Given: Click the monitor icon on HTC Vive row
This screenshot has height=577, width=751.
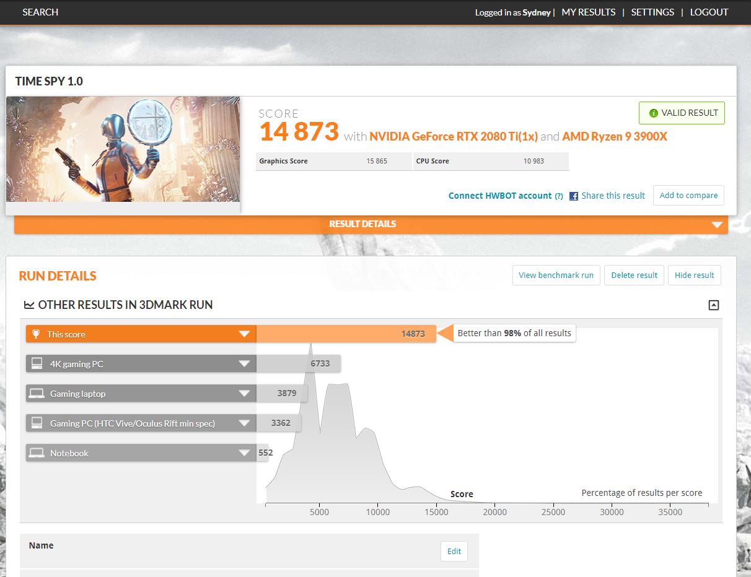Looking at the screenshot, I should point(37,423).
